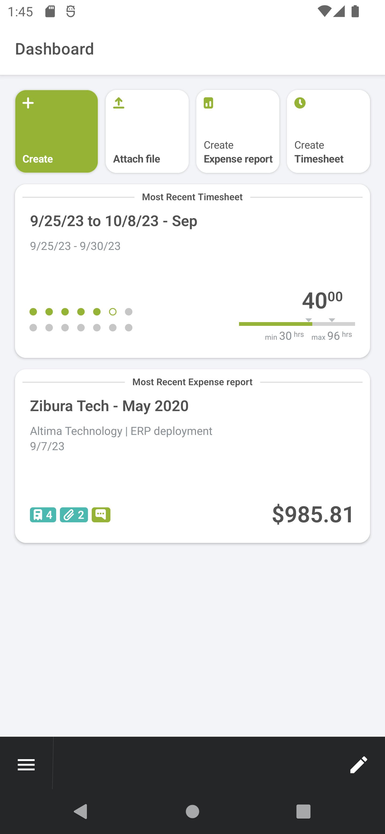Open Zibura Tech - May 2020 report
The image size is (385, 834).
[109, 406]
